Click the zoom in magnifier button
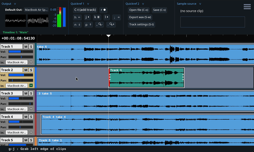254x152 pixels. point(111,24)
